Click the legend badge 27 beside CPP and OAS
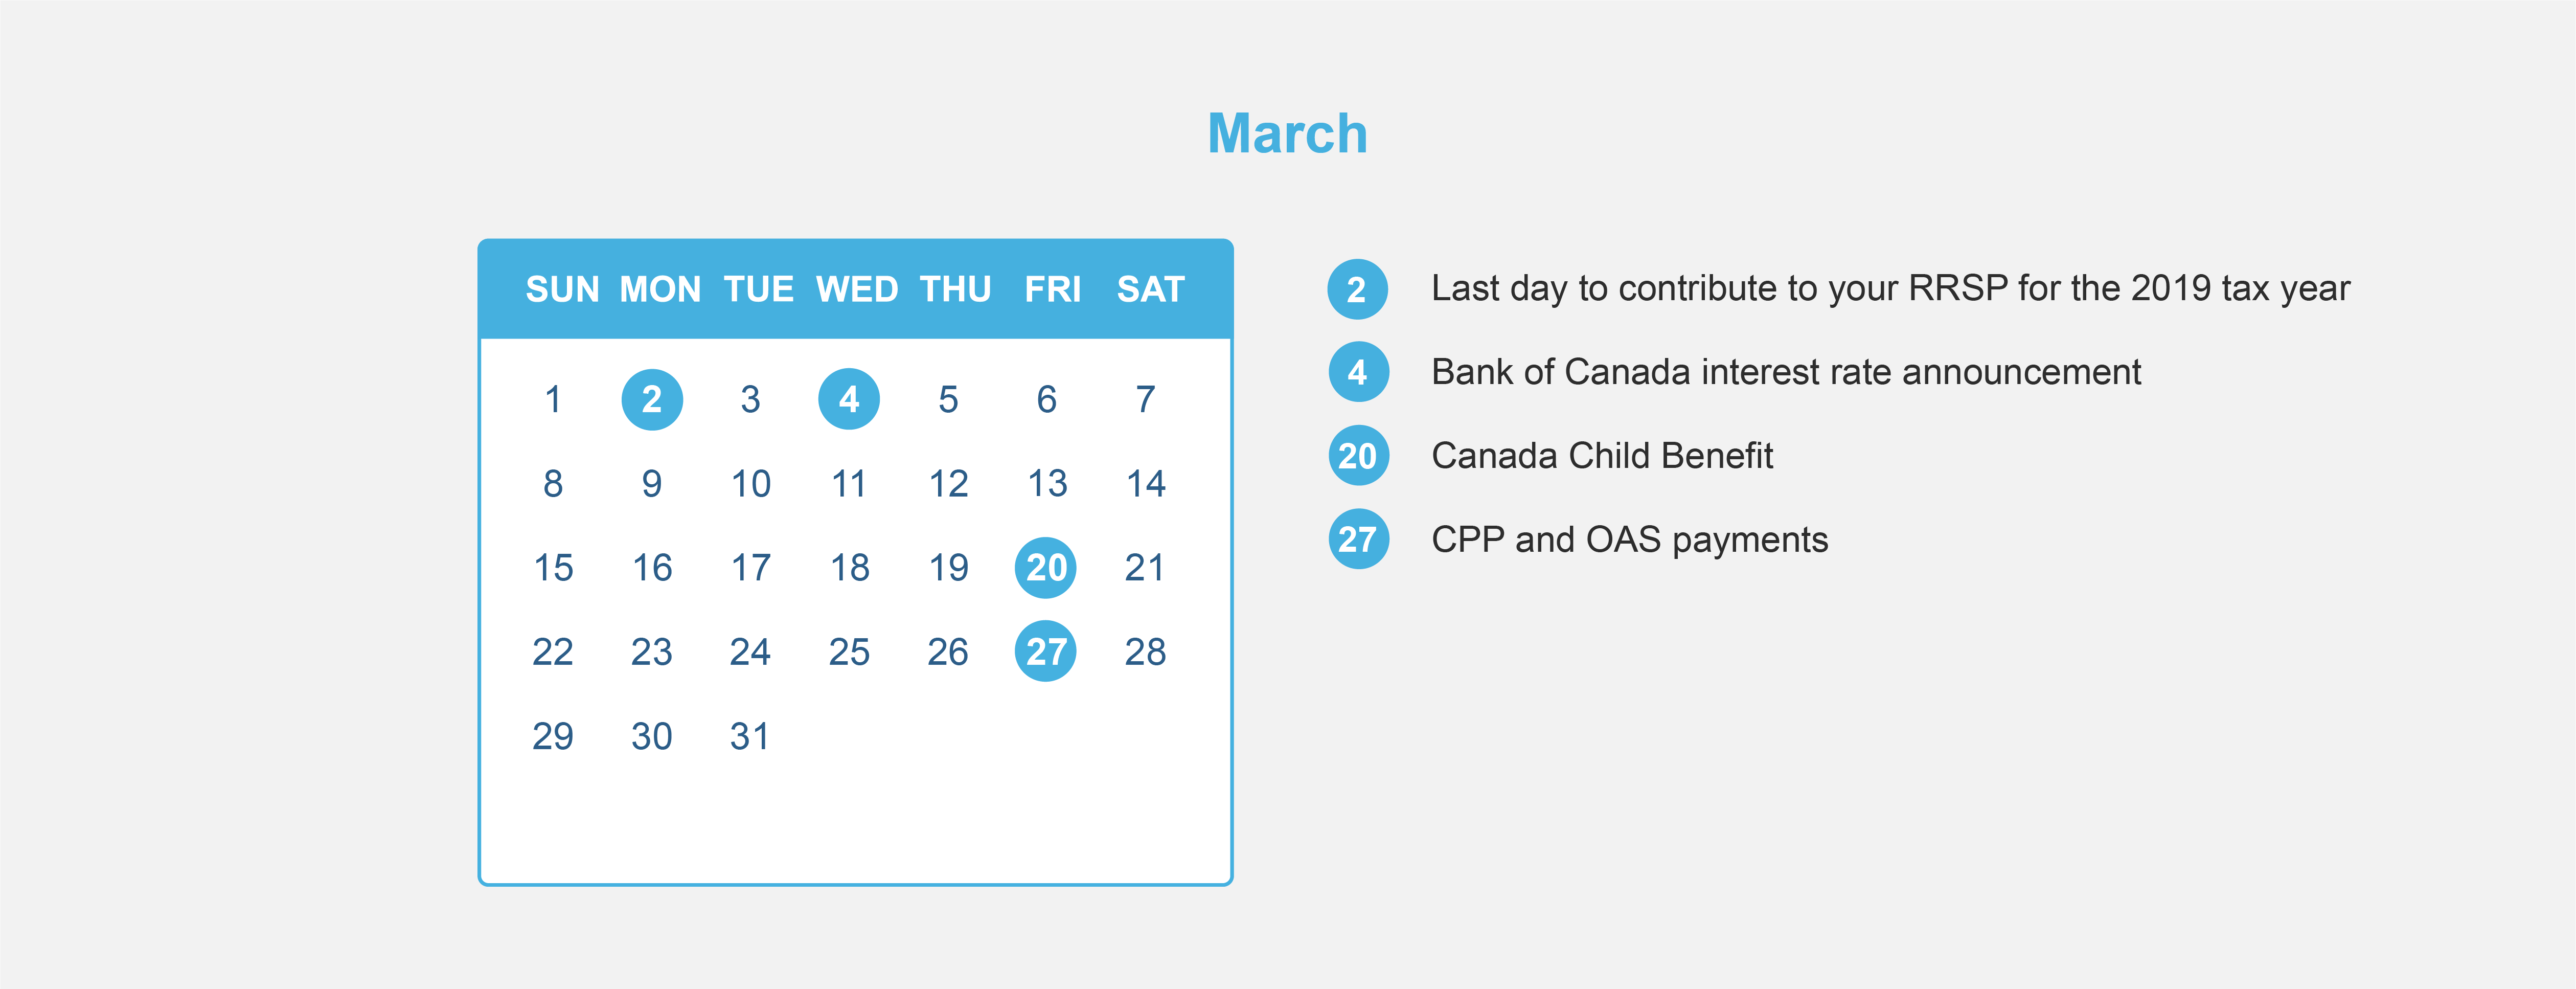 click(x=1358, y=540)
